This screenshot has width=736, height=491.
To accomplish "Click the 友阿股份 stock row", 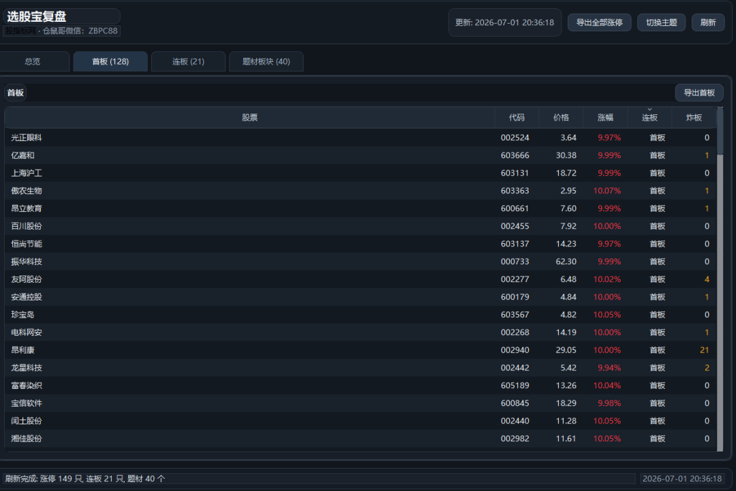I will click(x=361, y=279).
